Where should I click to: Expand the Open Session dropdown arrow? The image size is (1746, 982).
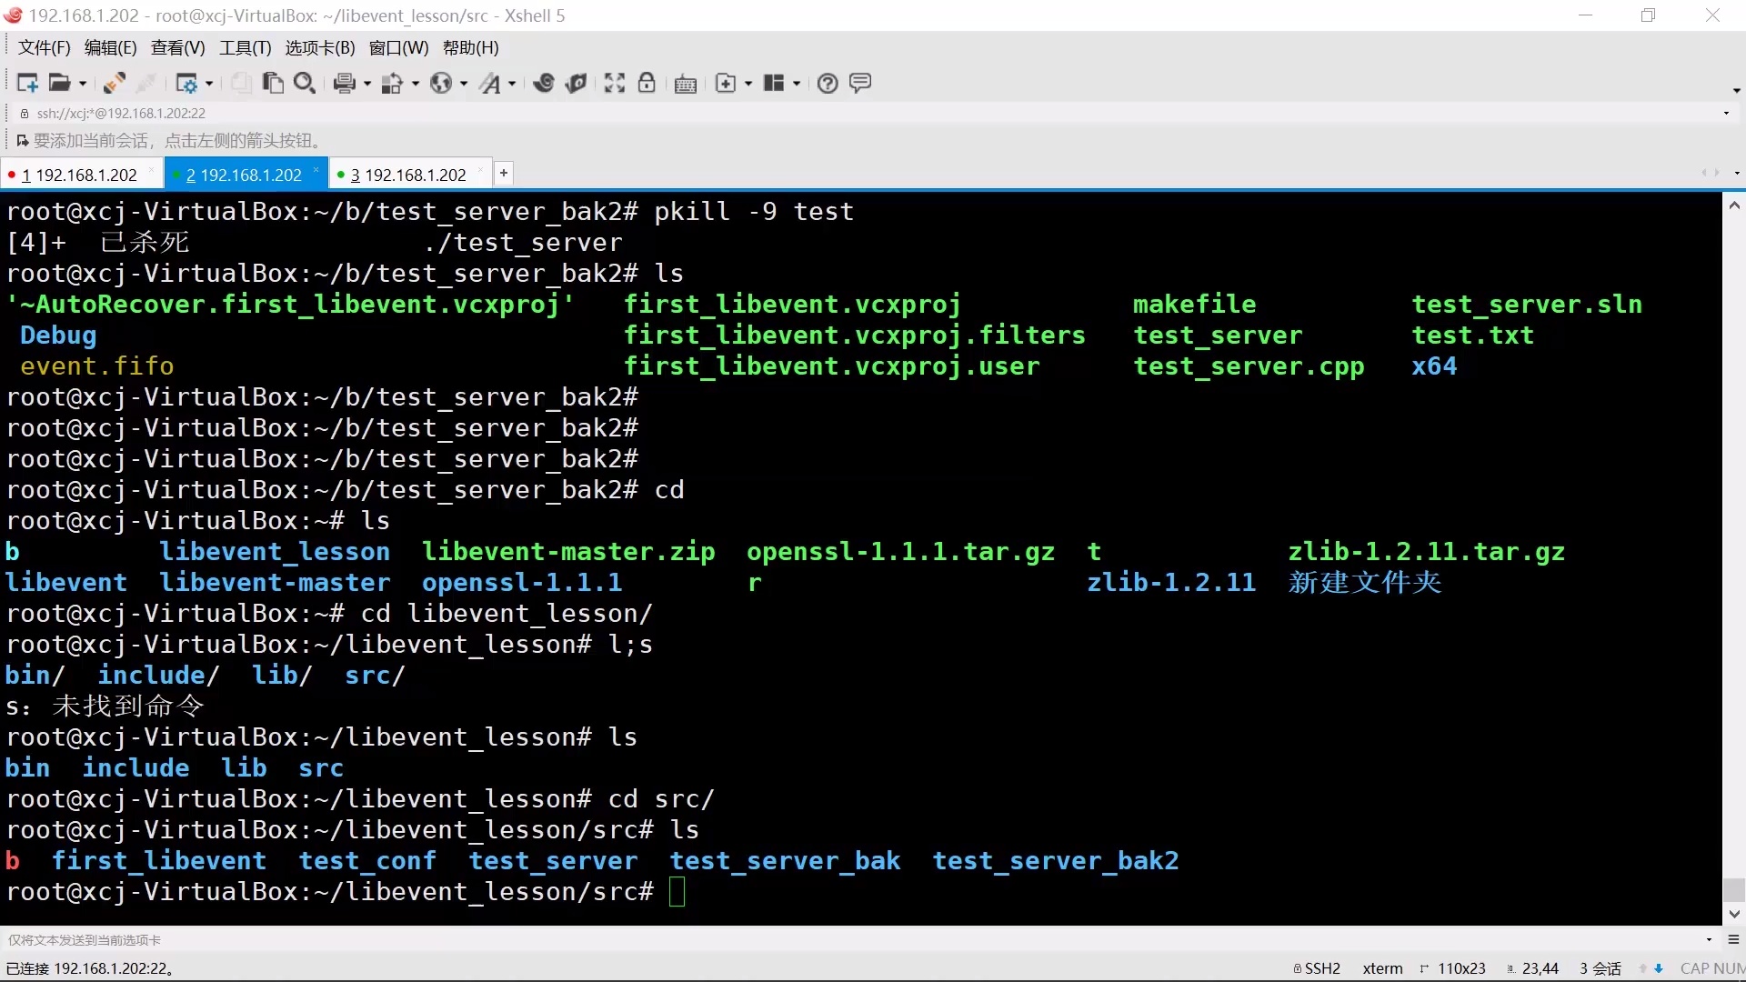pos(83,84)
